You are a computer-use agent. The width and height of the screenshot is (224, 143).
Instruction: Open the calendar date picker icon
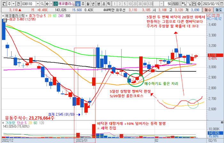point(221,4)
